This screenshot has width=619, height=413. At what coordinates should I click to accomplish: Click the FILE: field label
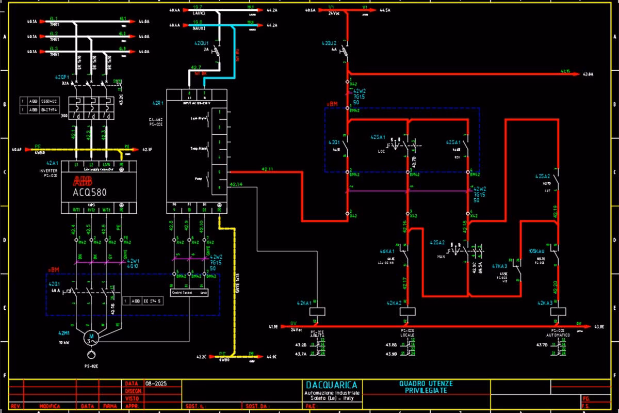(x=311, y=407)
